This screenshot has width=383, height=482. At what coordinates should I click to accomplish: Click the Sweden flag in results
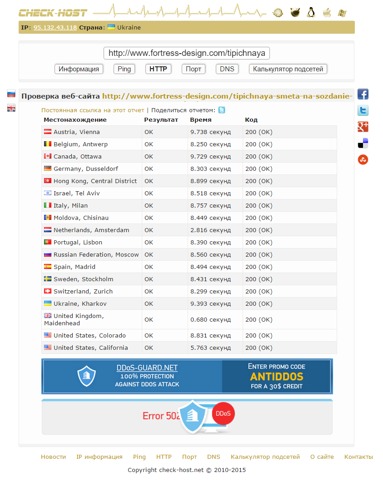(x=48, y=279)
